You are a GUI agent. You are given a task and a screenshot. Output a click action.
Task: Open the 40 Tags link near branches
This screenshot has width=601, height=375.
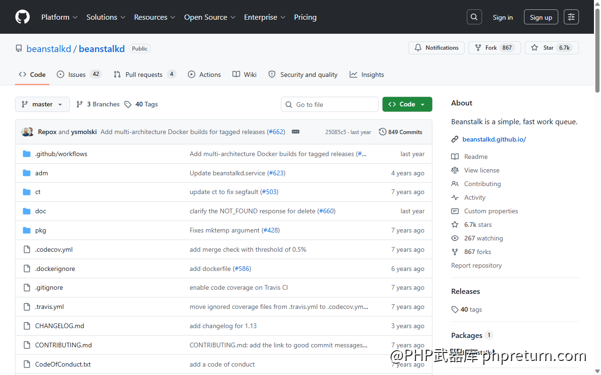141,104
